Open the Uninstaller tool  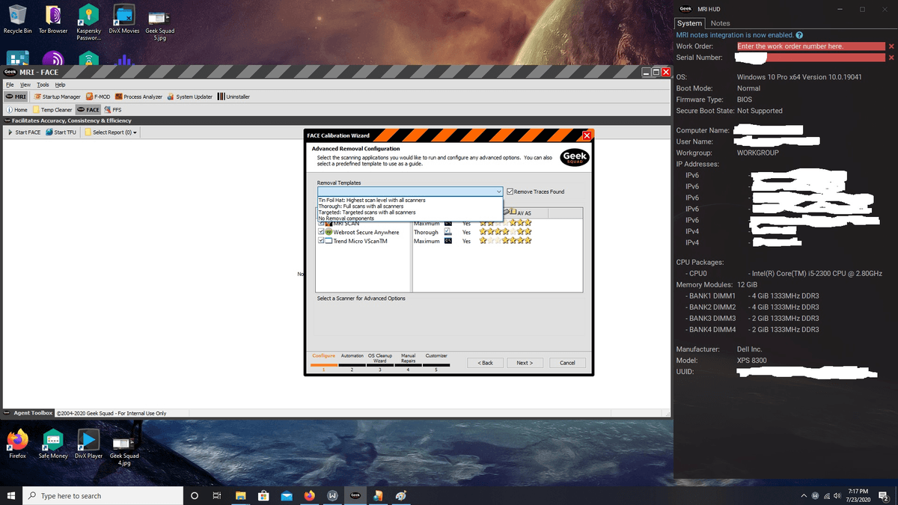(233, 97)
